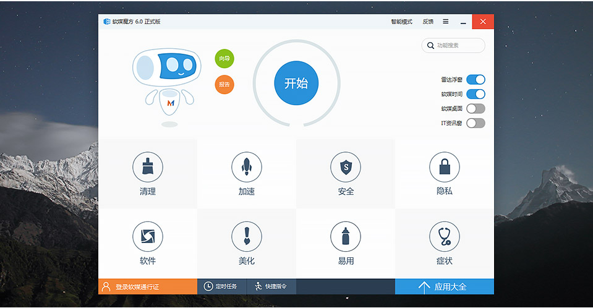Focus the 功能搜索 search field
Viewport: 593px width, 308px height.
[x=453, y=45]
